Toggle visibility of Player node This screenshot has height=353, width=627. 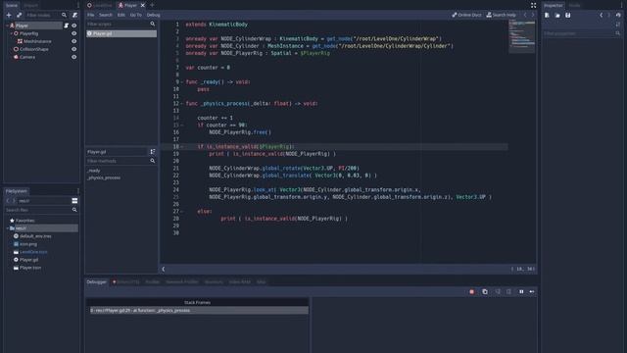click(x=74, y=25)
